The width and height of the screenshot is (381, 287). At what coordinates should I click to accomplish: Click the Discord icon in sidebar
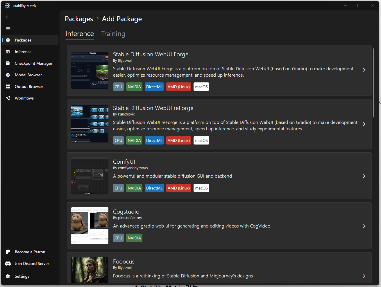[8, 263]
